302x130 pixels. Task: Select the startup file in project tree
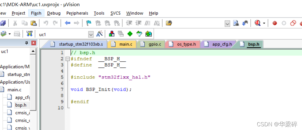(18, 74)
